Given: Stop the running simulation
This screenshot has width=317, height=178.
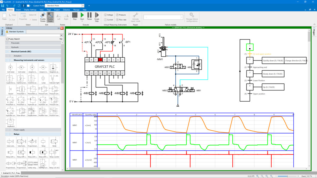Looking at the screenshot, I should (x=75, y=16).
